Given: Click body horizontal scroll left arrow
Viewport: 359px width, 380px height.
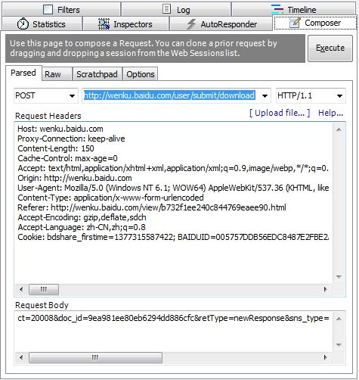Looking at the screenshot, I should coord(21,357).
